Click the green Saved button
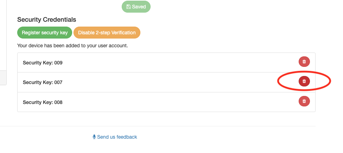Image resolution: width=343 pixels, height=153 pixels. point(136,7)
